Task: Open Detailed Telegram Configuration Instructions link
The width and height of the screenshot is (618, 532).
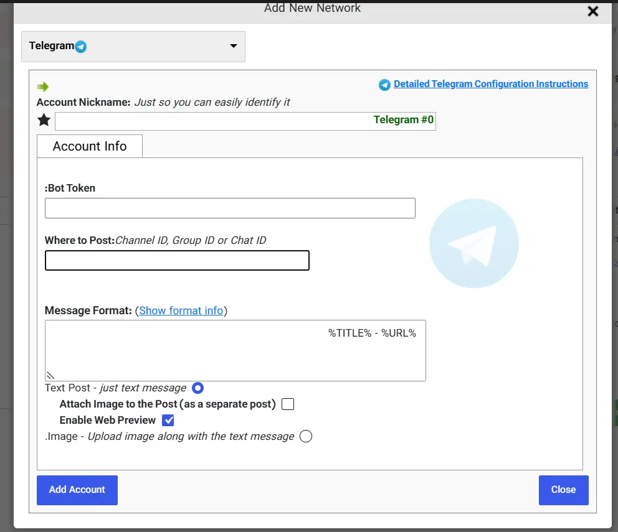Action: [491, 84]
